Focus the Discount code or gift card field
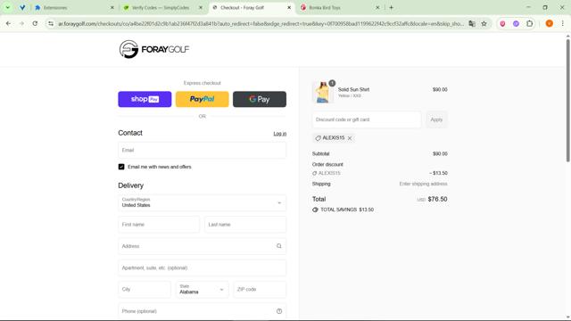This screenshot has width=571, height=321. click(367, 119)
